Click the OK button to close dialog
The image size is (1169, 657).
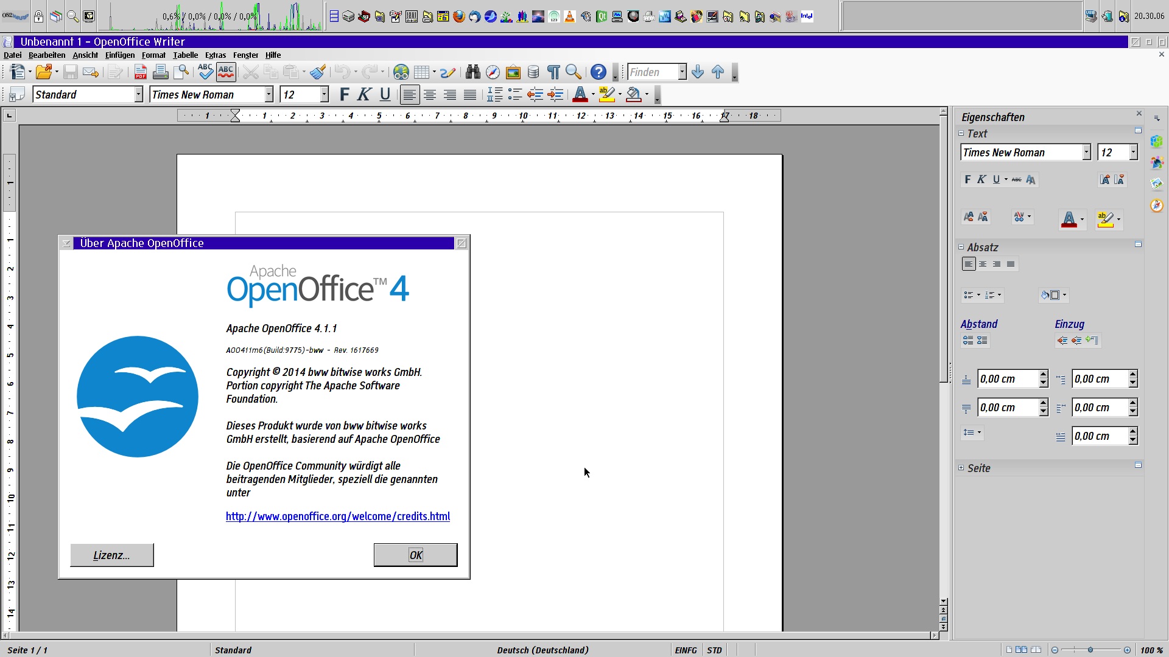pyautogui.click(x=415, y=554)
